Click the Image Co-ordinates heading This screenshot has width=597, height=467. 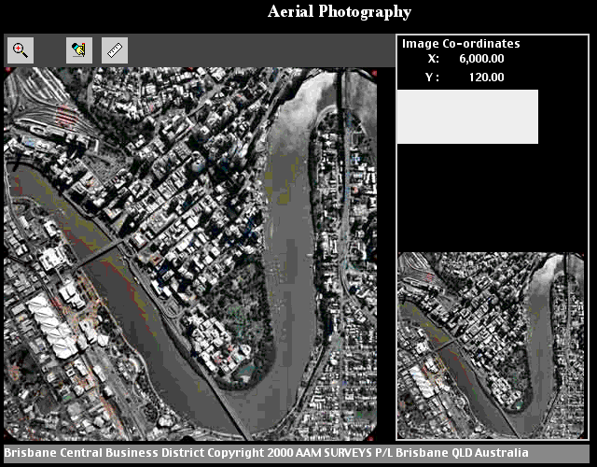point(461,44)
